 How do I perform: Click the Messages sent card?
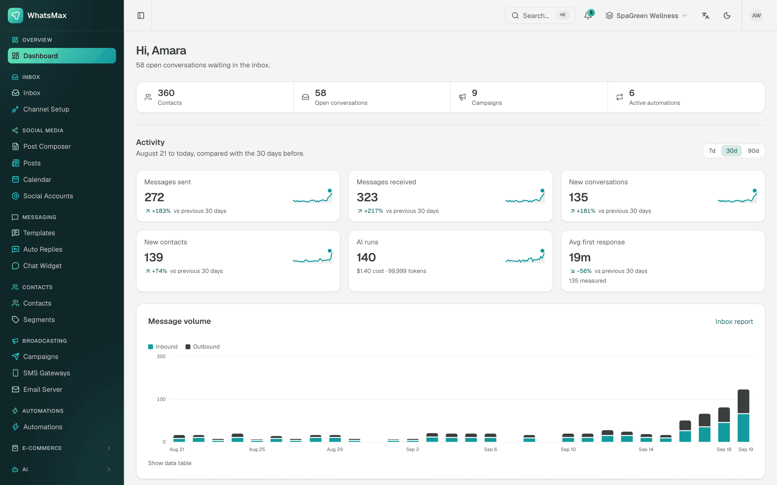tap(238, 196)
